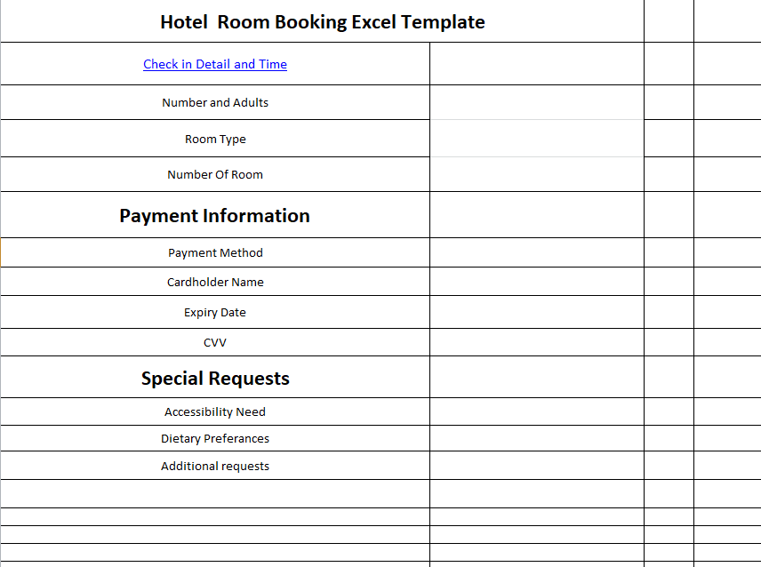761x567 pixels.
Task: Click the Special Requests heading cell
Action: (215, 379)
